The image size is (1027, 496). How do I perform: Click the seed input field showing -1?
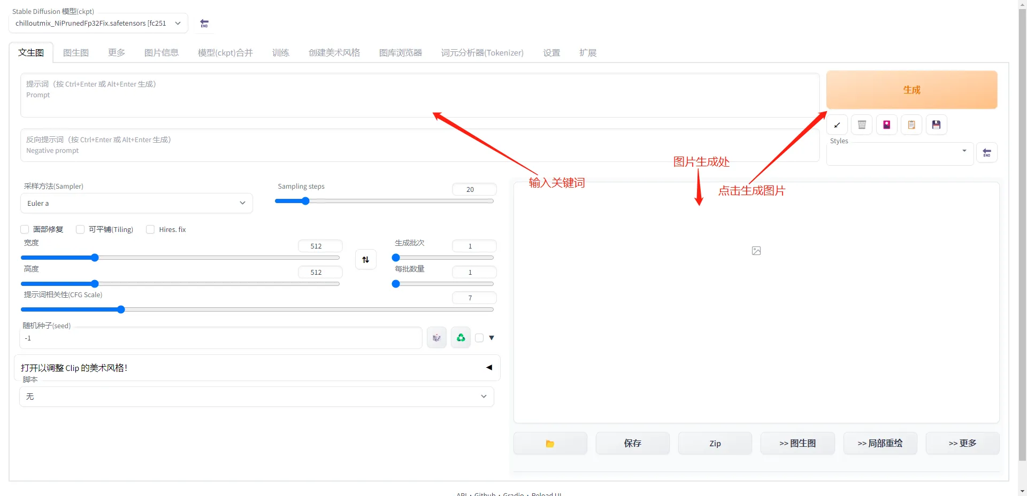(x=221, y=338)
